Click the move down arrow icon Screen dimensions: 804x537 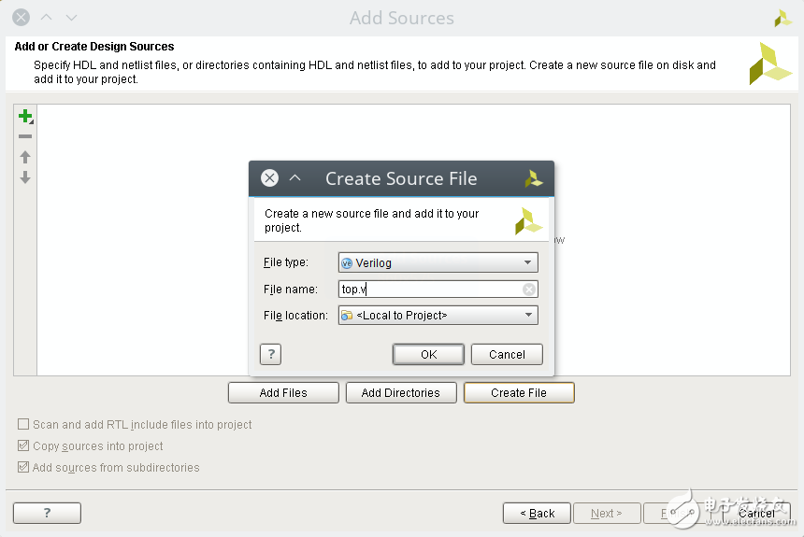pyautogui.click(x=25, y=177)
